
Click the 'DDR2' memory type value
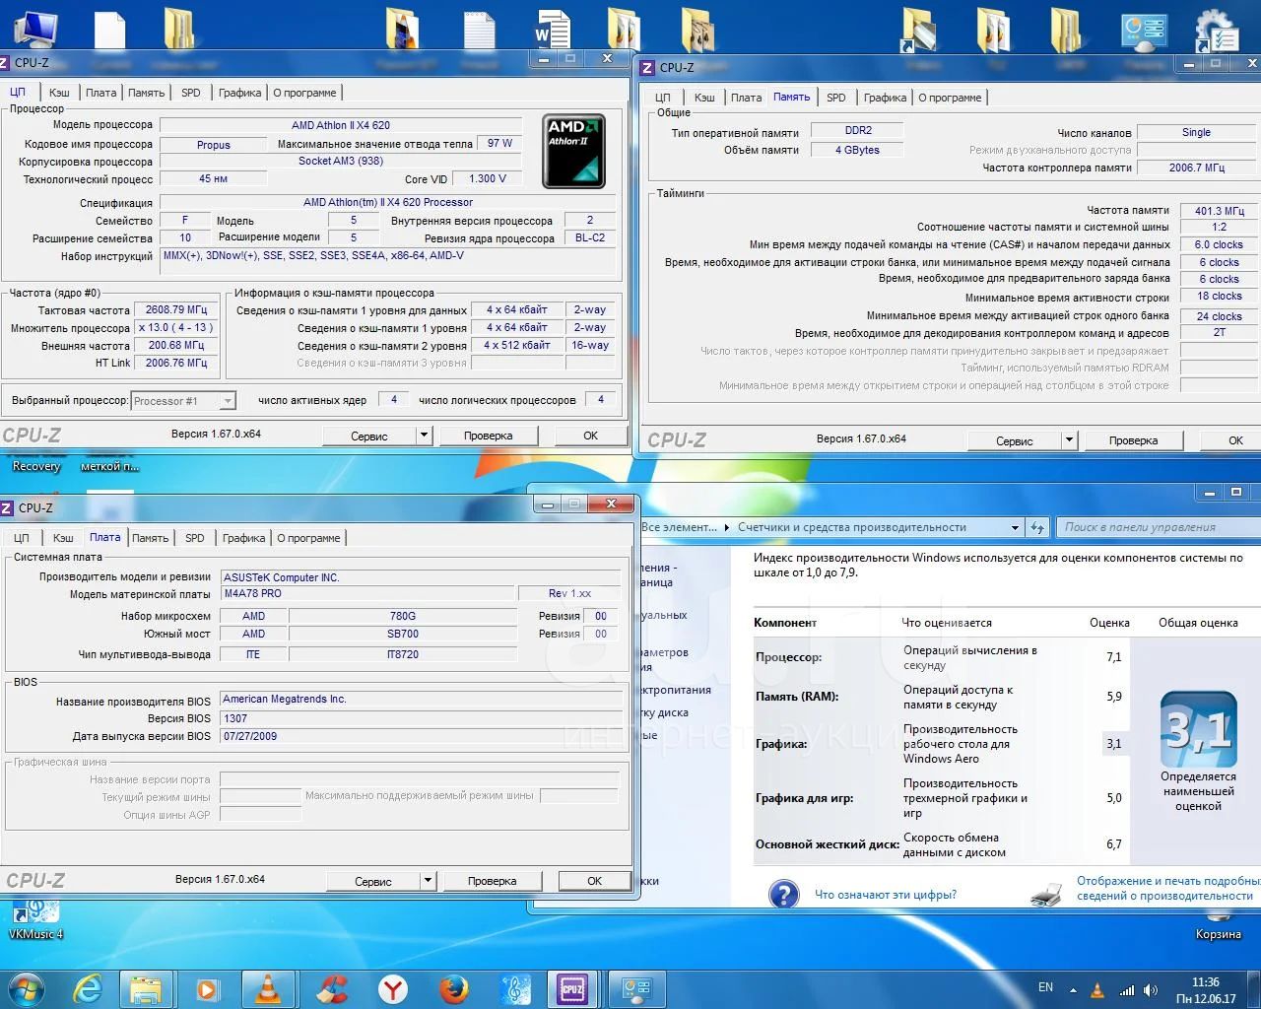click(x=858, y=130)
